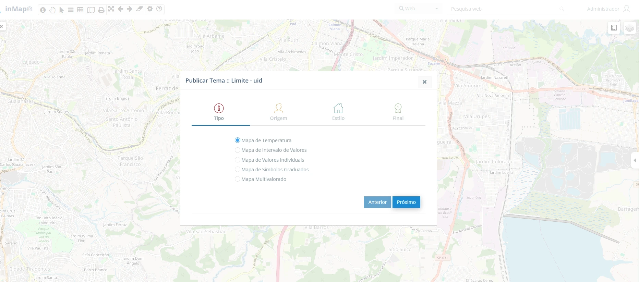This screenshot has width=639, height=282.
Task: Choose Mapa de Valores Individuais radio
Action: point(238,160)
